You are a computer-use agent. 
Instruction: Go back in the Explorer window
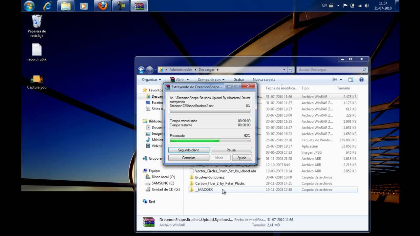tap(141, 69)
